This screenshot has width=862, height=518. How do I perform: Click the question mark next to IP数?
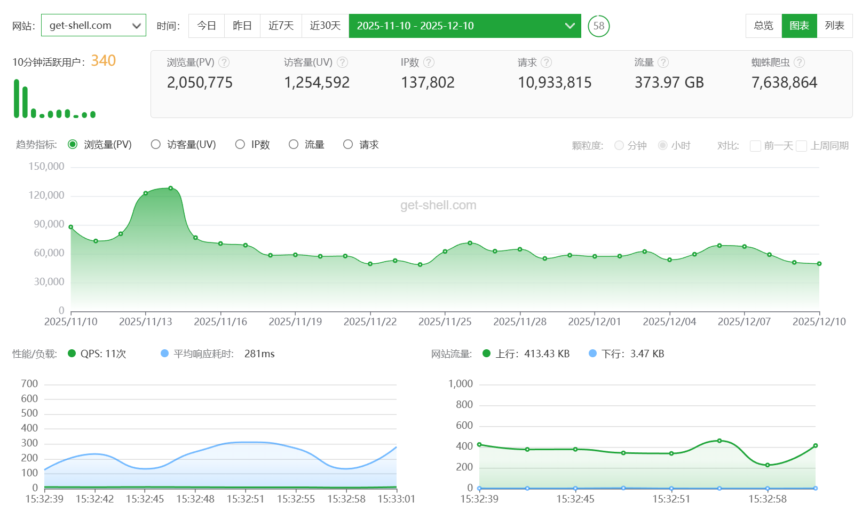pos(429,62)
